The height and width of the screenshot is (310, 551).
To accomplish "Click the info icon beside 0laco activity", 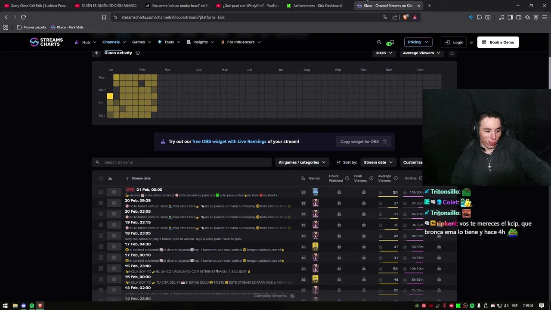I will click(138, 53).
